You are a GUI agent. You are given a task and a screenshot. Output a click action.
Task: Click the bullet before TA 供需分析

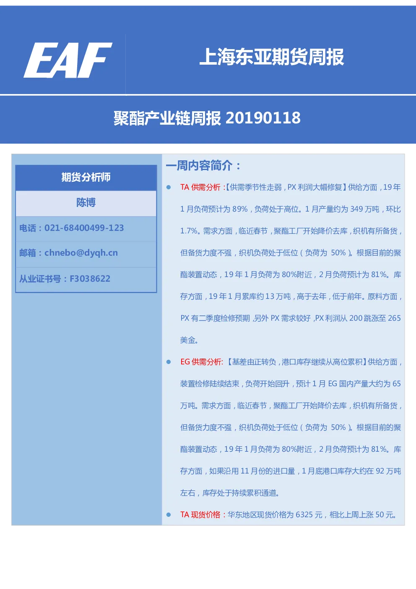click(169, 187)
